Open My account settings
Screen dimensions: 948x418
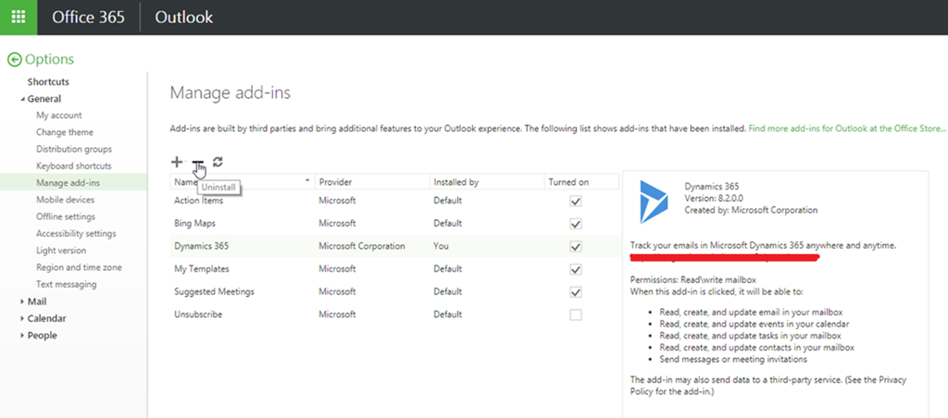pos(58,116)
